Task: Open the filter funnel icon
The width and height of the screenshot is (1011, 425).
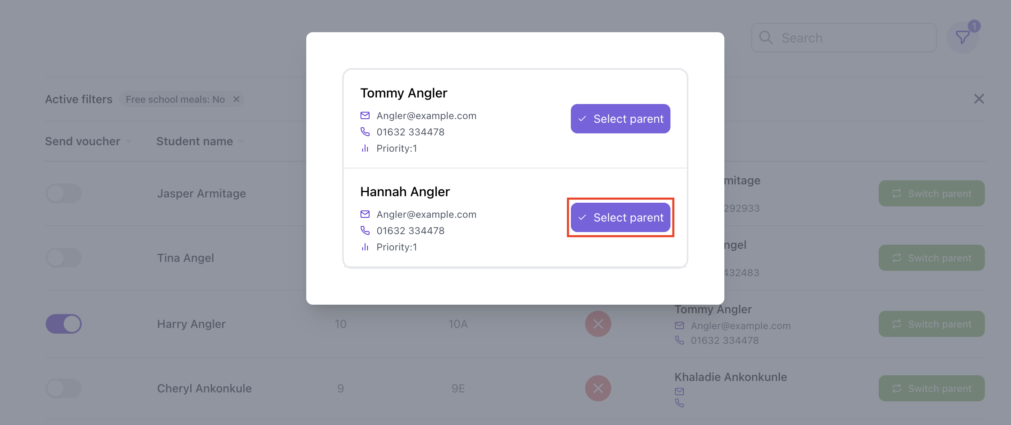Action: tap(963, 38)
